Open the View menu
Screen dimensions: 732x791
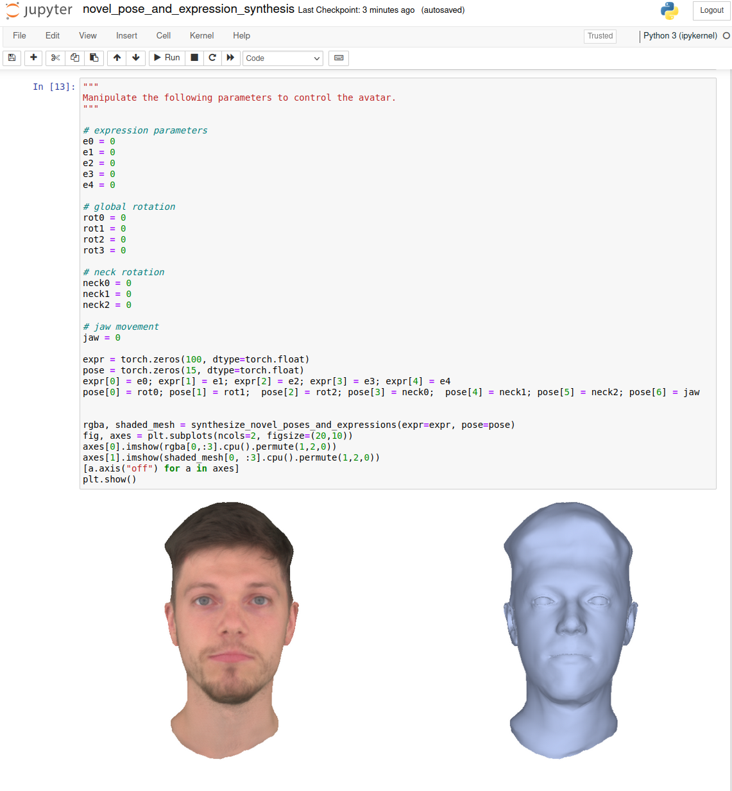pos(88,36)
